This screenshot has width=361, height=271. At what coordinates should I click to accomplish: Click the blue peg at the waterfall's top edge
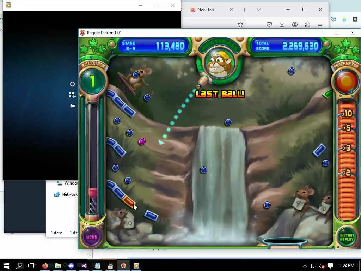(x=228, y=122)
